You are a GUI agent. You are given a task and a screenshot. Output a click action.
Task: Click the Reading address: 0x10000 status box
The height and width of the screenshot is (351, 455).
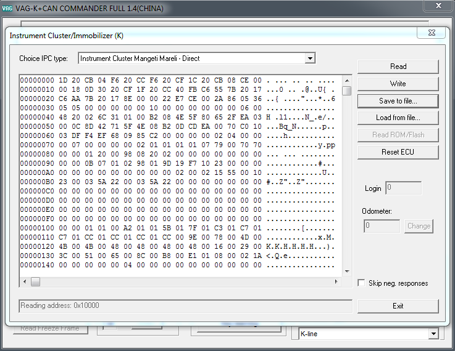[x=185, y=306]
